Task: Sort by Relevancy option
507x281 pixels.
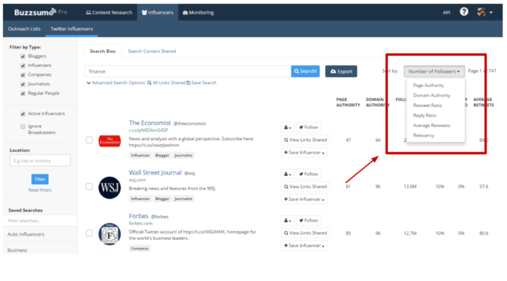Action: [x=423, y=135]
